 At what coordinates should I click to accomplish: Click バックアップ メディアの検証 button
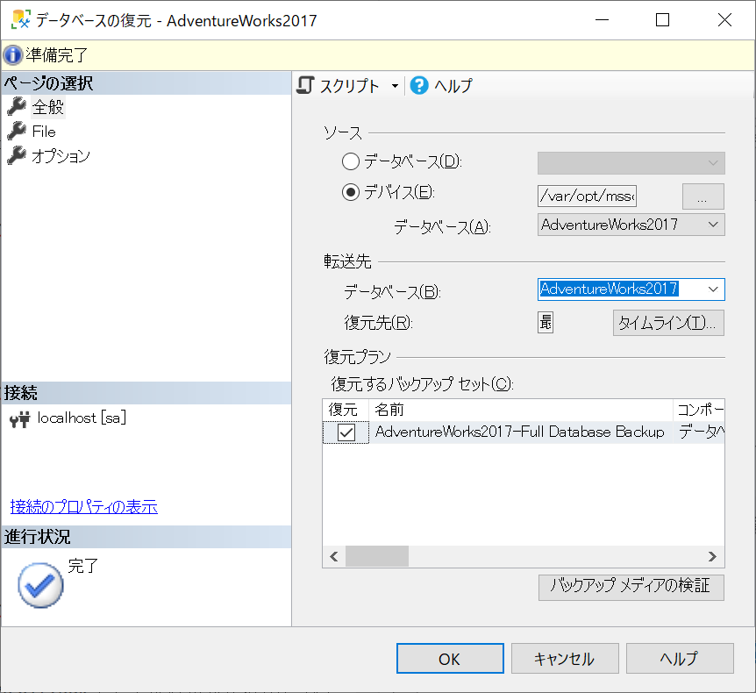coord(631,587)
